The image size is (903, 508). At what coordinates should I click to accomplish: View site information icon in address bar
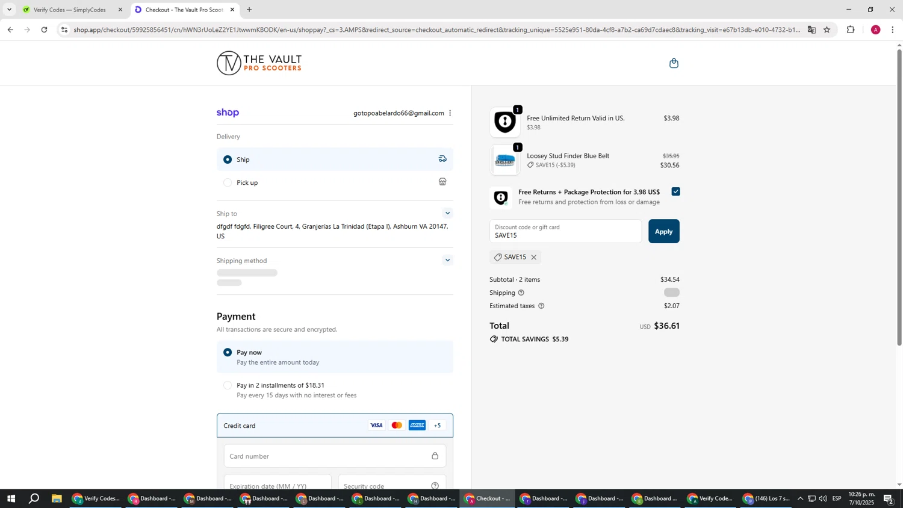(64, 29)
